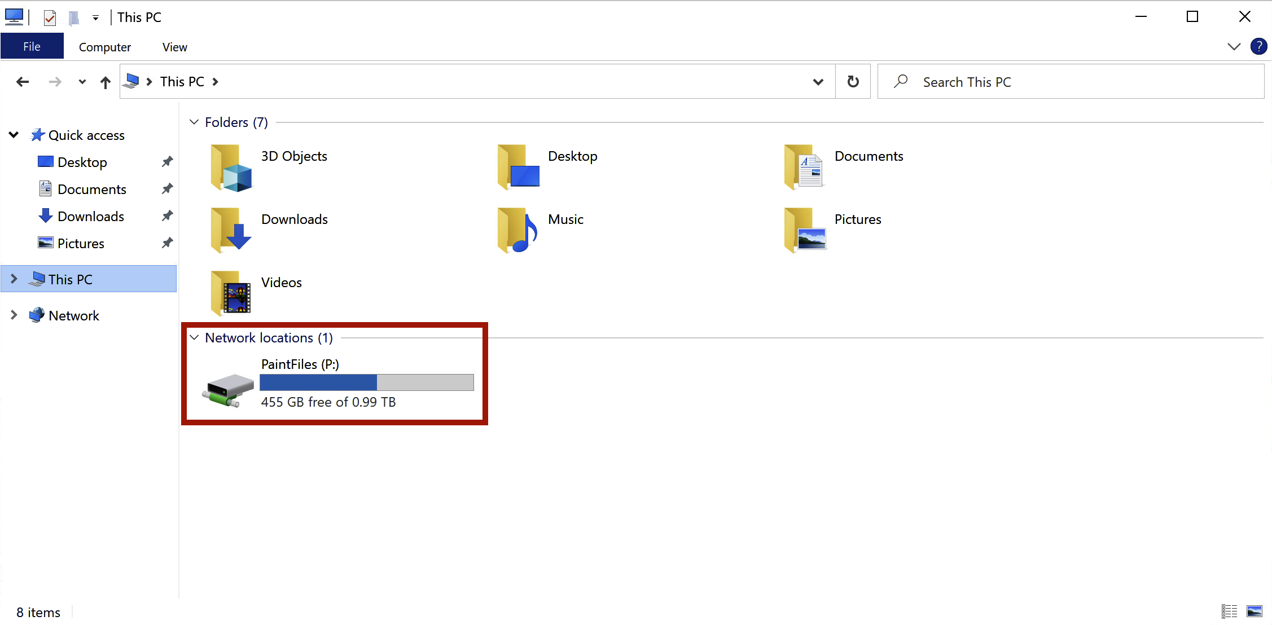Unpin Desktop from Quick access
1272x625 pixels.
[x=167, y=162]
